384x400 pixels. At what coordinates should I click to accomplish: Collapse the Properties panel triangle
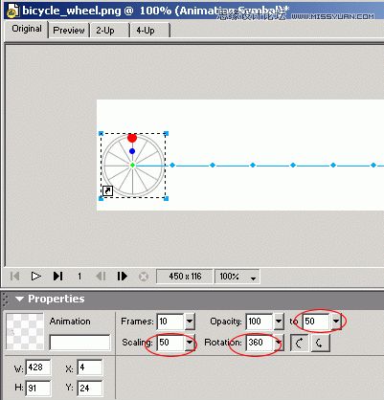pyautogui.click(x=19, y=299)
